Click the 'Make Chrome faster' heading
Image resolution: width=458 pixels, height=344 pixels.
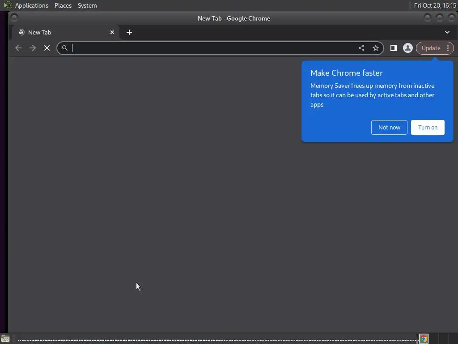coord(347,73)
